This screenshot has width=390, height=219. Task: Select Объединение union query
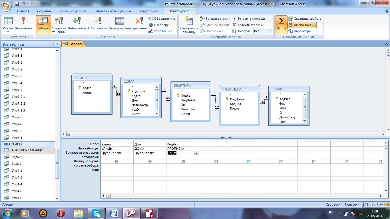pos(162,19)
